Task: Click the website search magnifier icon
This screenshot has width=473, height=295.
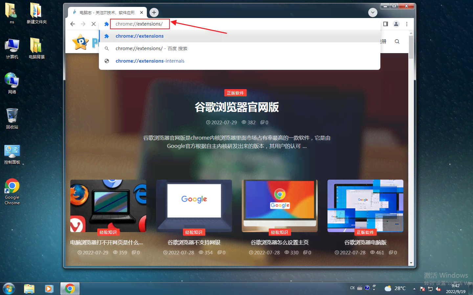Action: point(397,42)
